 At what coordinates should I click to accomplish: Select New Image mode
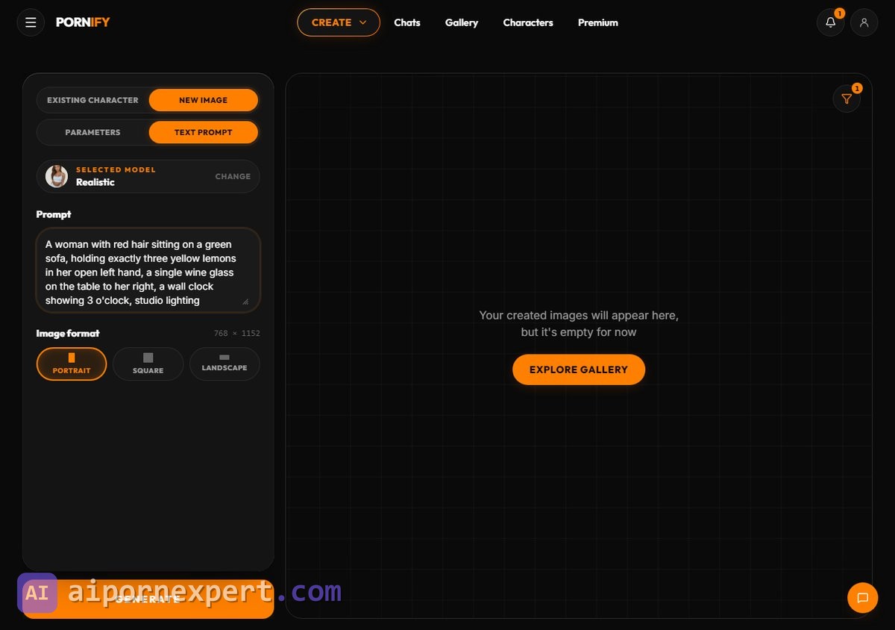(204, 100)
